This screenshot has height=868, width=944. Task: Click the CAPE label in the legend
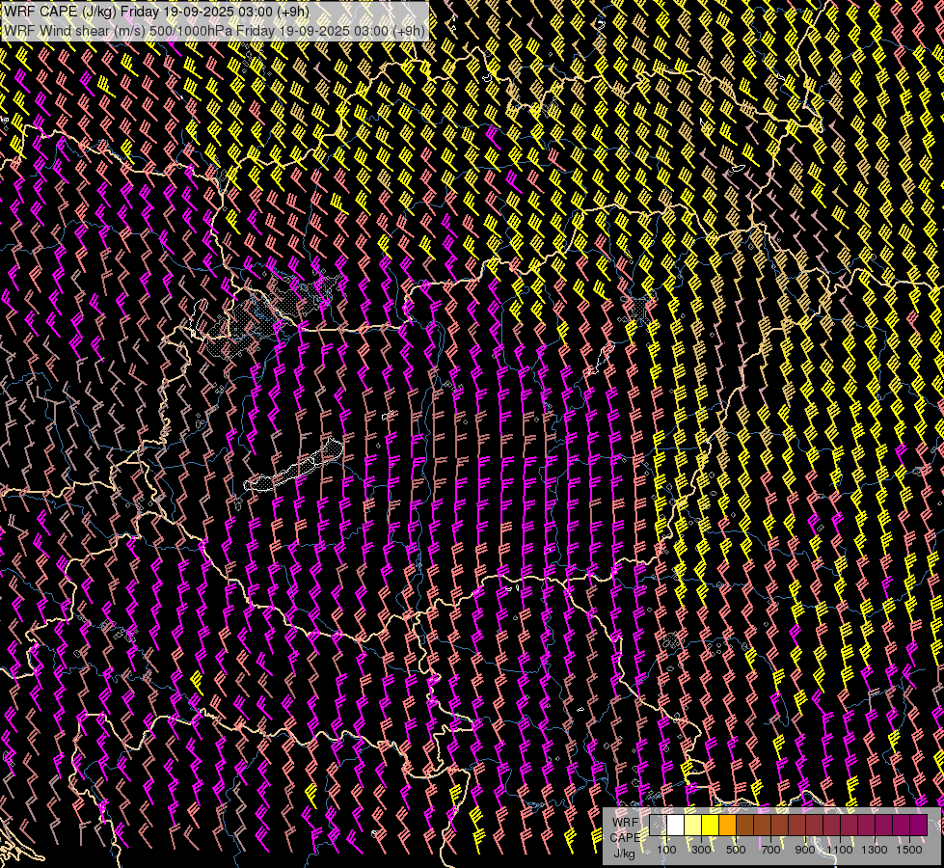tap(625, 838)
